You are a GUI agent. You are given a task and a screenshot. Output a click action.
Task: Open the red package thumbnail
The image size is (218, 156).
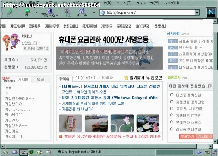[70, 123]
